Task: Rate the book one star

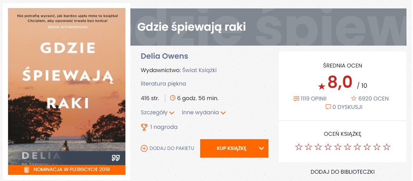Action: click(298, 147)
